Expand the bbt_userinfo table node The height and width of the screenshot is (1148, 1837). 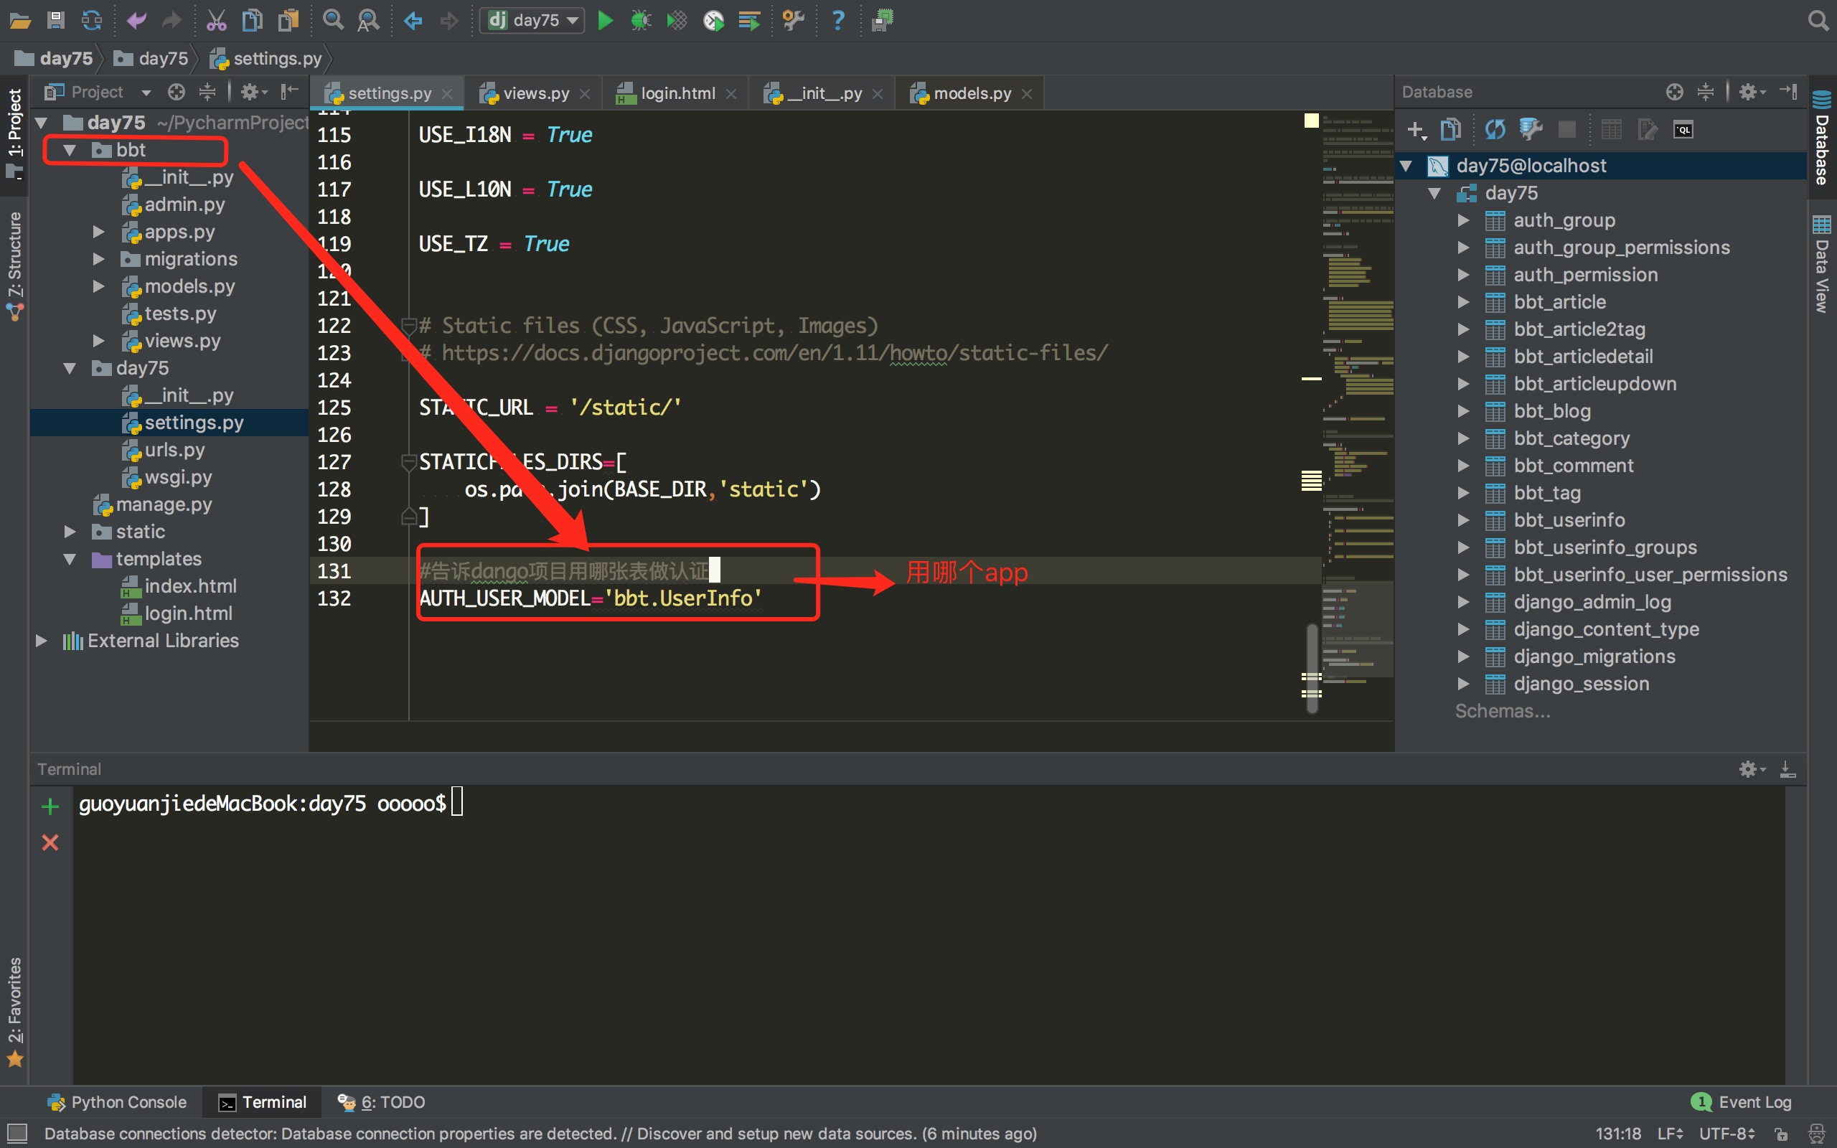click(x=1464, y=520)
